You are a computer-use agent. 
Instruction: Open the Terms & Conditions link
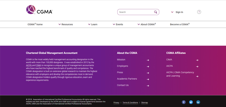130,102
